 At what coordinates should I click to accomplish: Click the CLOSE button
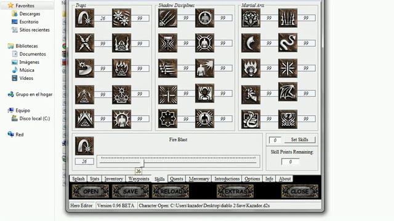pyautogui.click(x=300, y=192)
